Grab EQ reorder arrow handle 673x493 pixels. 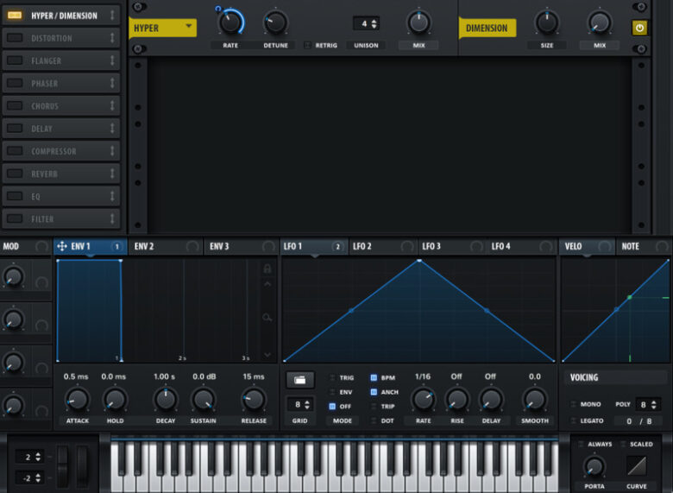pyautogui.click(x=112, y=196)
